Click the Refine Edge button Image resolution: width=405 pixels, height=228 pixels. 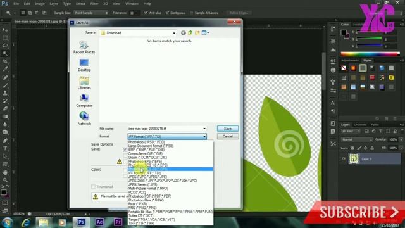(x=239, y=13)
